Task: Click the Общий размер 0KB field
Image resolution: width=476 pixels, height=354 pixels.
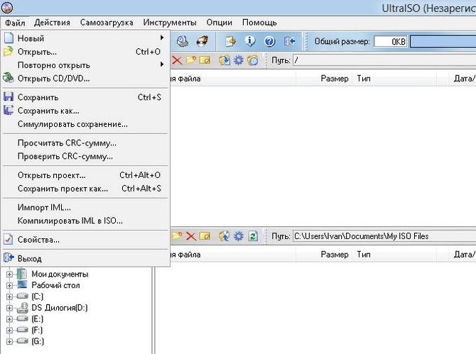Action: (x=391, y=41)
